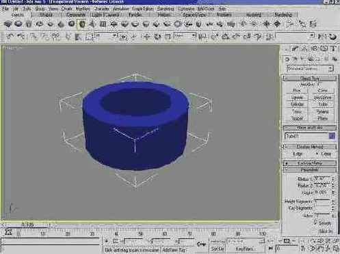This screenshot has height=254, width=340.
Task: Click the Pyramid icon in the tab panel toolbar
Action: (92, 24)
